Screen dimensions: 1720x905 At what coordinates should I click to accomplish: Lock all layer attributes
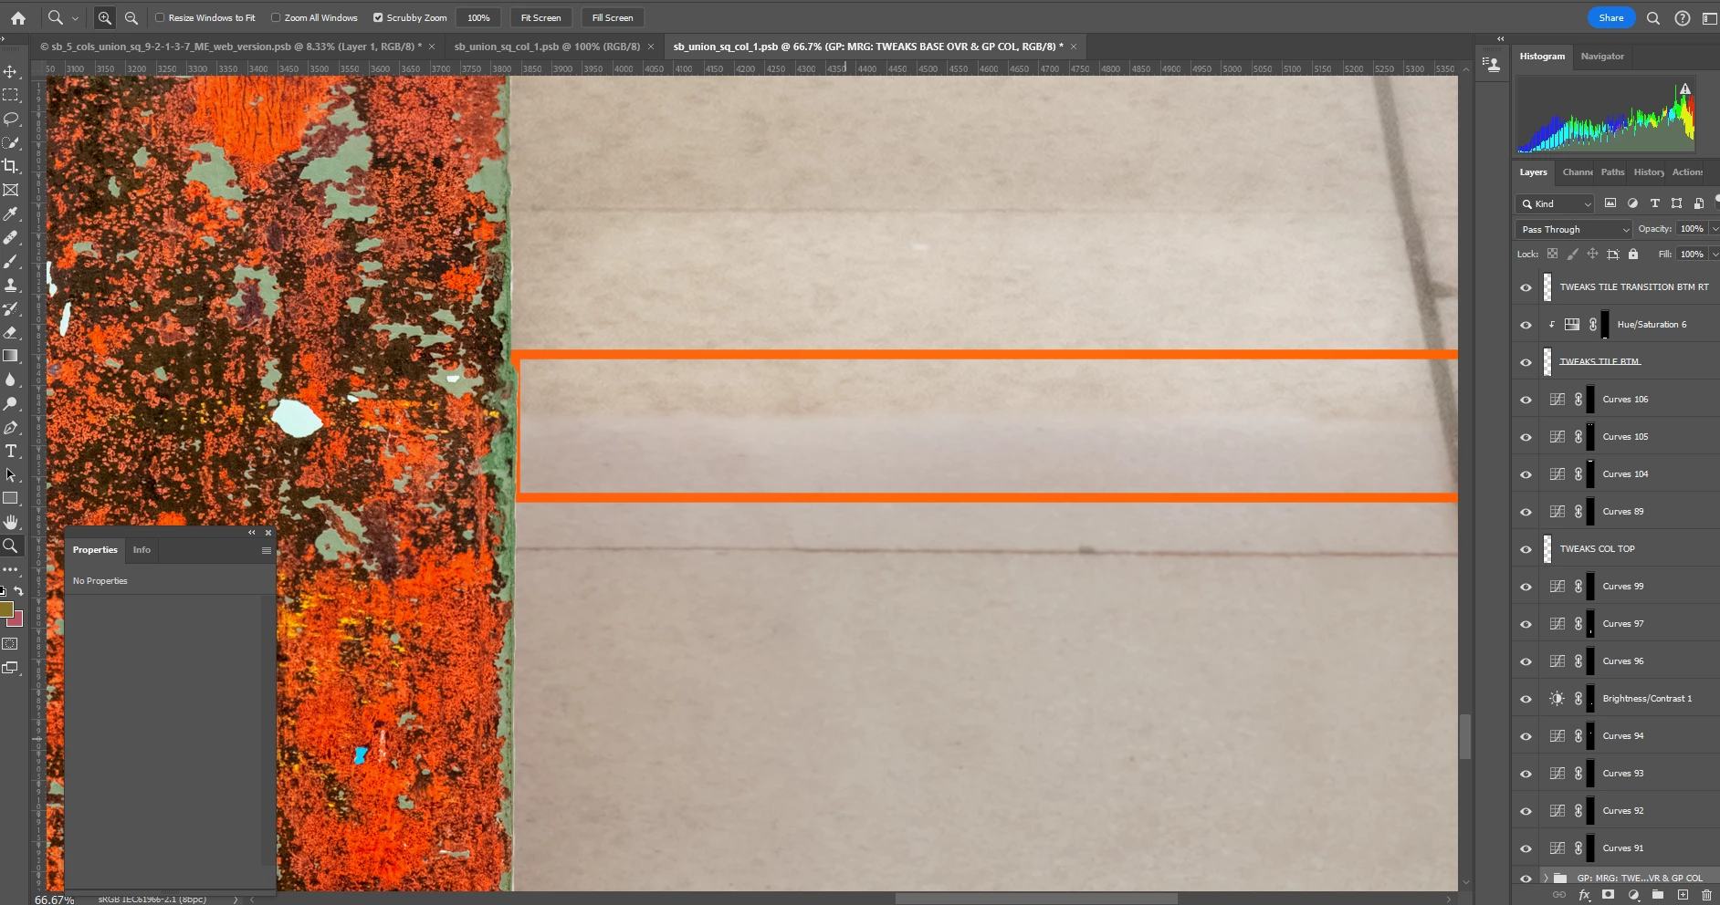[x=1633, y=254]
